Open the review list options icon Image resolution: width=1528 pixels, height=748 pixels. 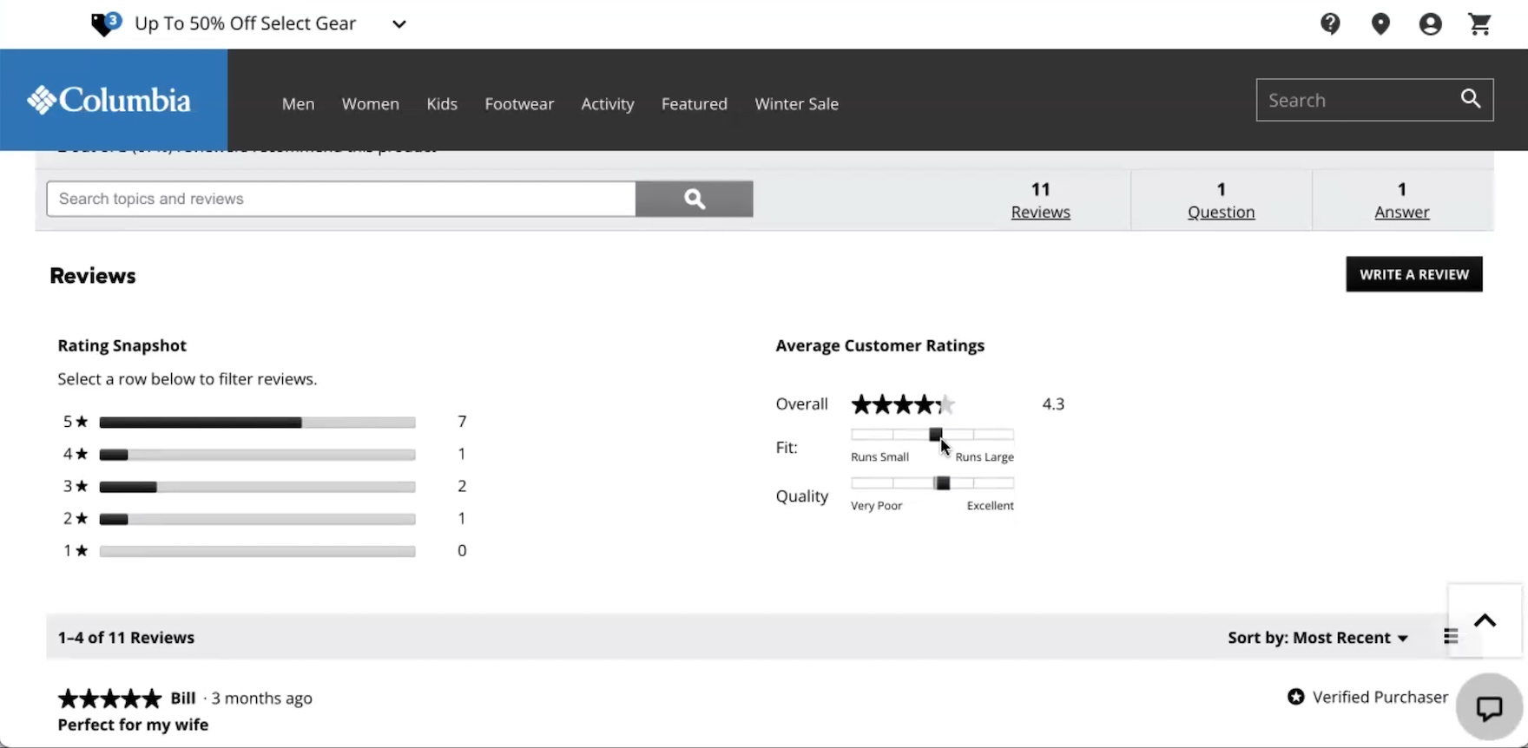(1450, 637)
